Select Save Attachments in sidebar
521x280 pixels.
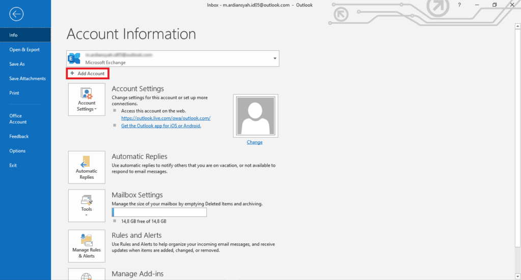click(28, 79)
